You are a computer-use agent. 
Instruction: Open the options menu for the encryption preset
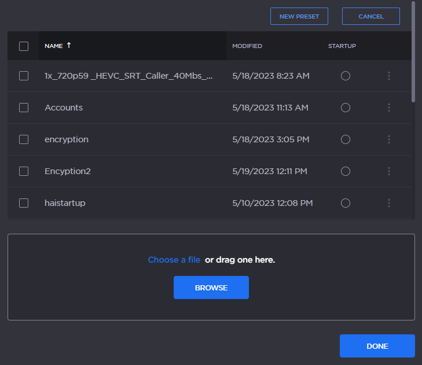(x=389, y=139)
